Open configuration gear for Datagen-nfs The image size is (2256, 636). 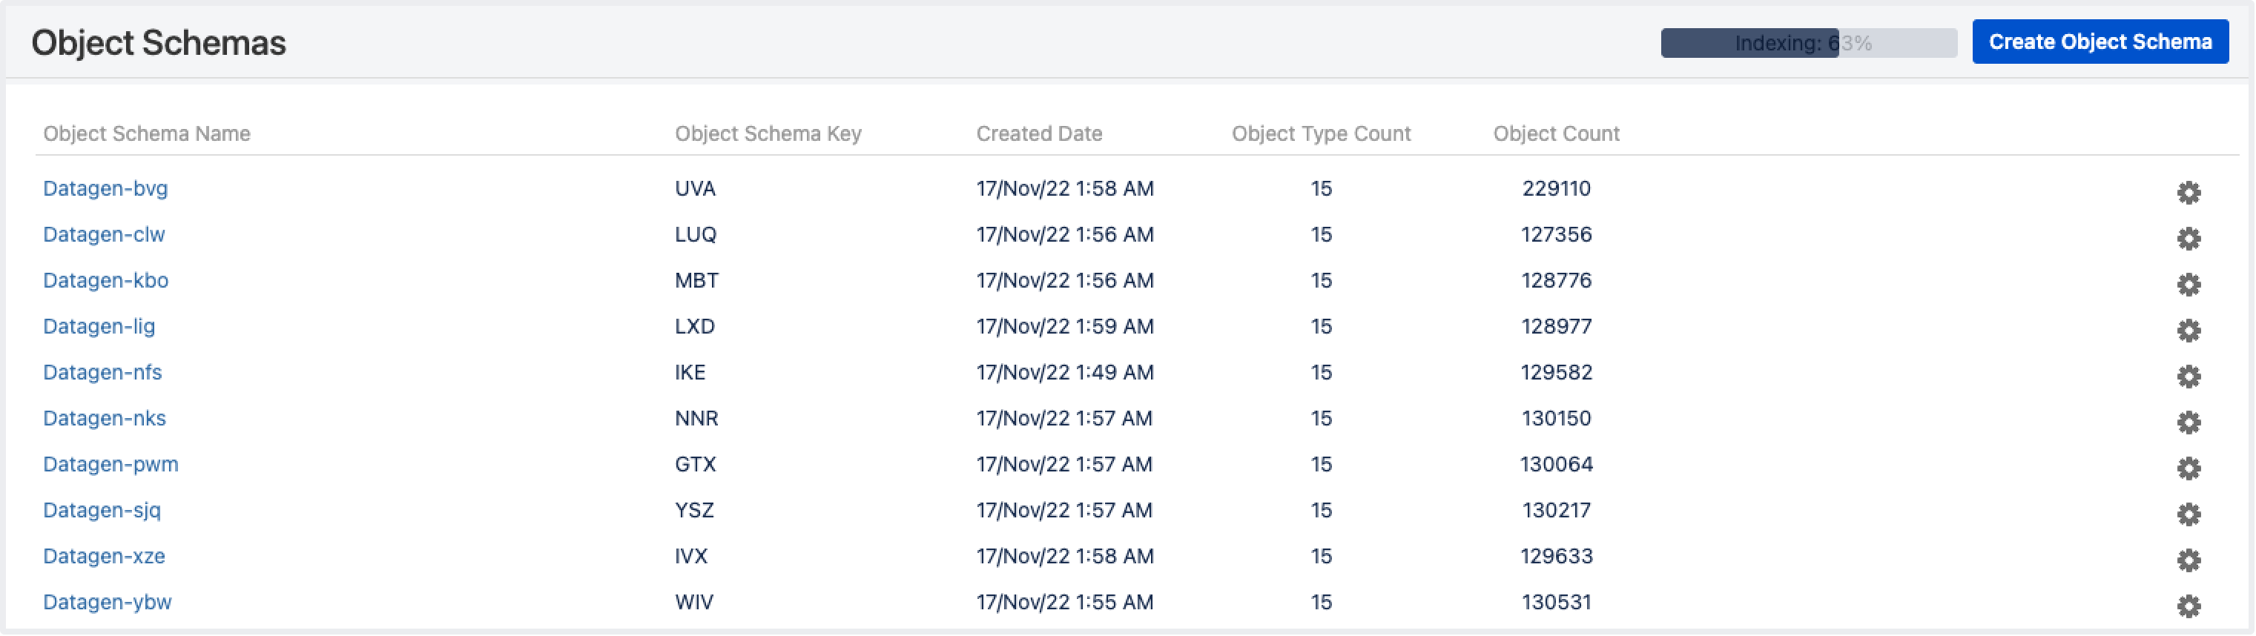pos(2188,376)
